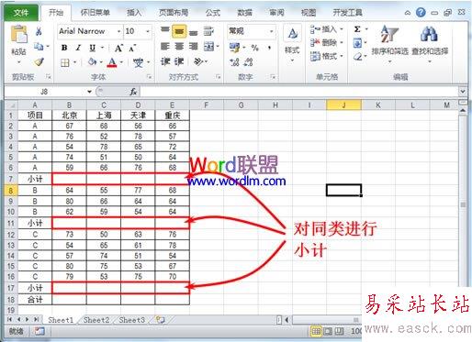
Task: Toggle Underline formatting
Action: pyautogui.click(x=93, y=48)
